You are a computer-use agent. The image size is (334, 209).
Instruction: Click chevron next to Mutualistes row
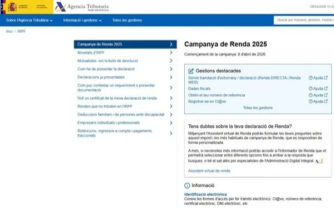(x=171, y=61)
